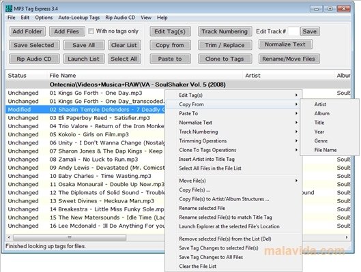Select Copy File(s) ... menu entry

point(233,190)
